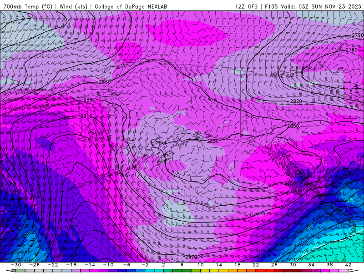364x273 pixels.
Task: Select the "12Z GFS" model run label
Action: 246,6
